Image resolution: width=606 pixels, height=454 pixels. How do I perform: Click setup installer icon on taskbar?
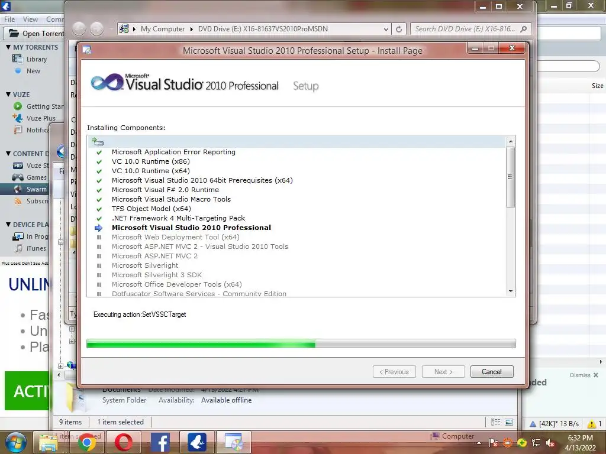pyautogui.click(x=233, y=442)
